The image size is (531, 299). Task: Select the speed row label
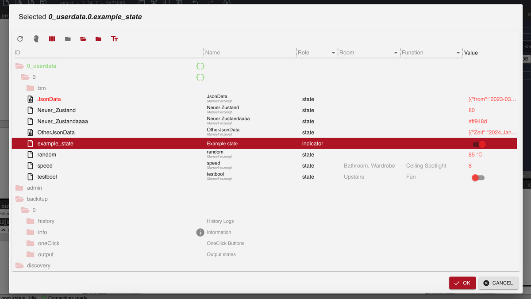click(45, 165)
